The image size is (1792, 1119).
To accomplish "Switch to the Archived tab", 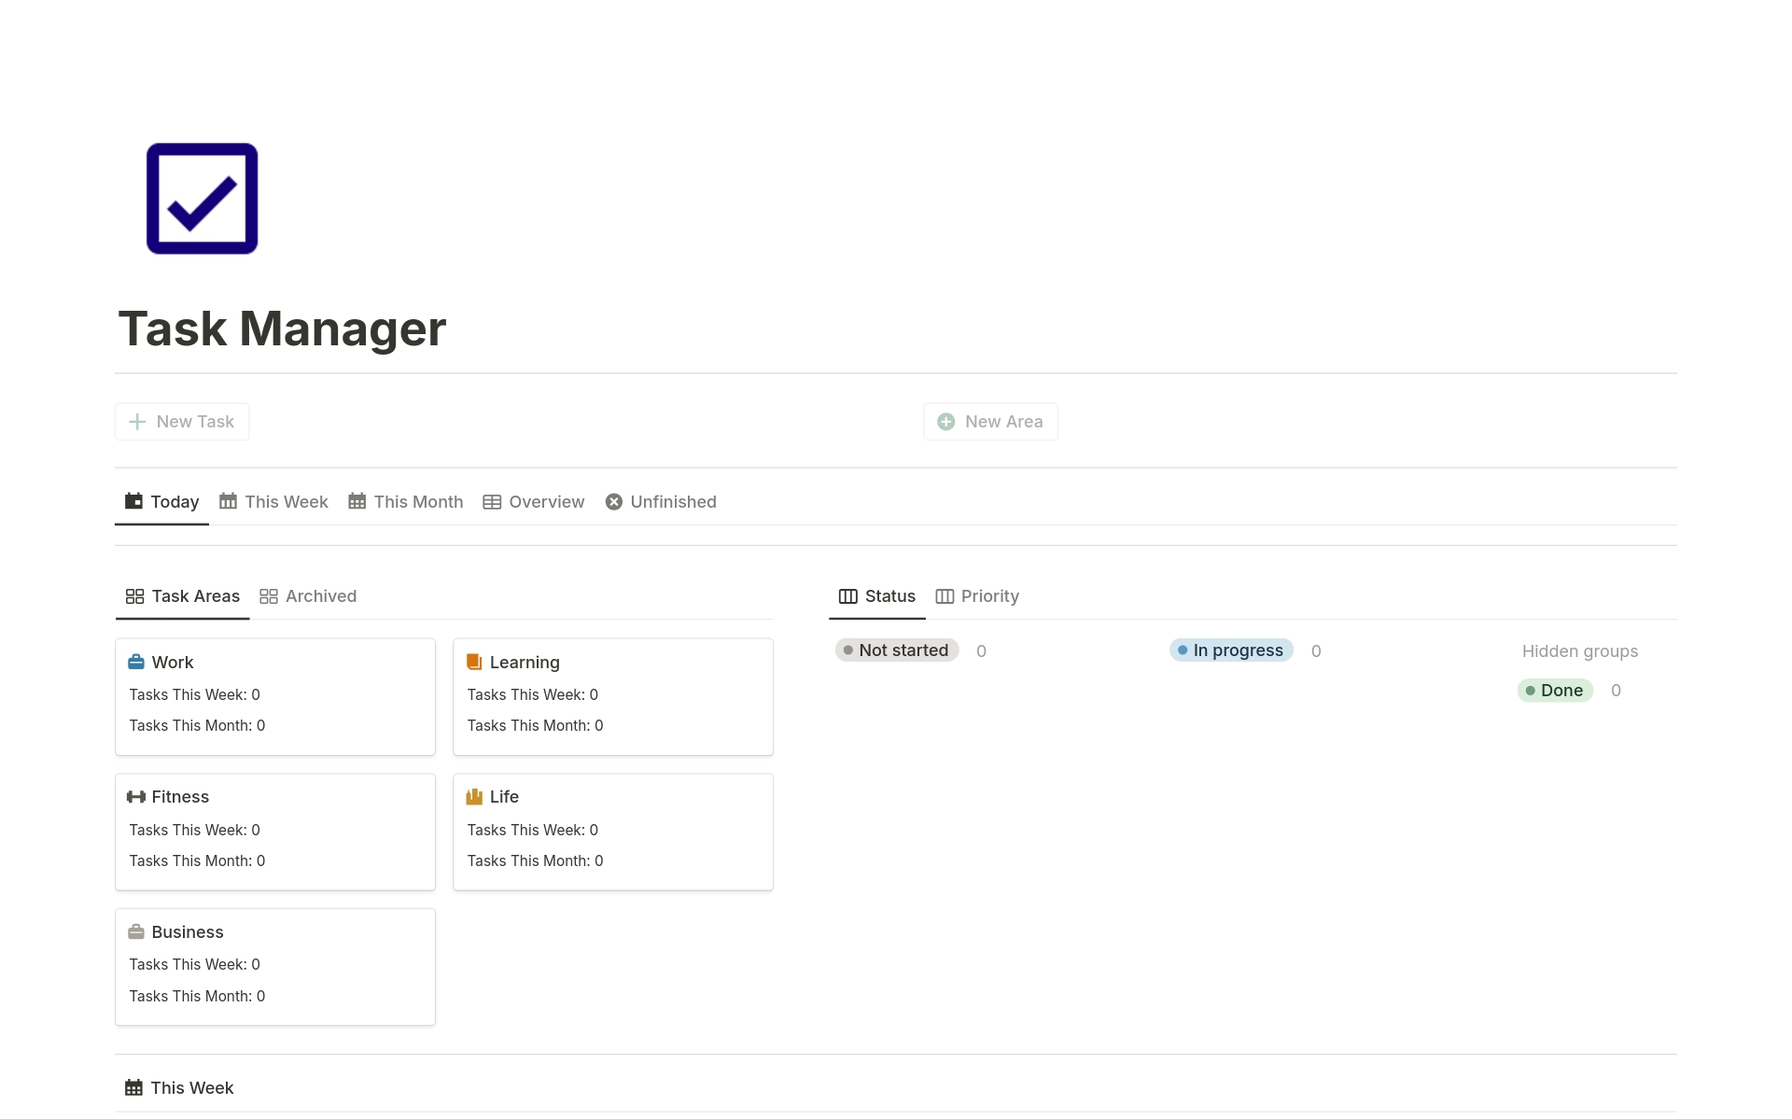I will (320, 596).
